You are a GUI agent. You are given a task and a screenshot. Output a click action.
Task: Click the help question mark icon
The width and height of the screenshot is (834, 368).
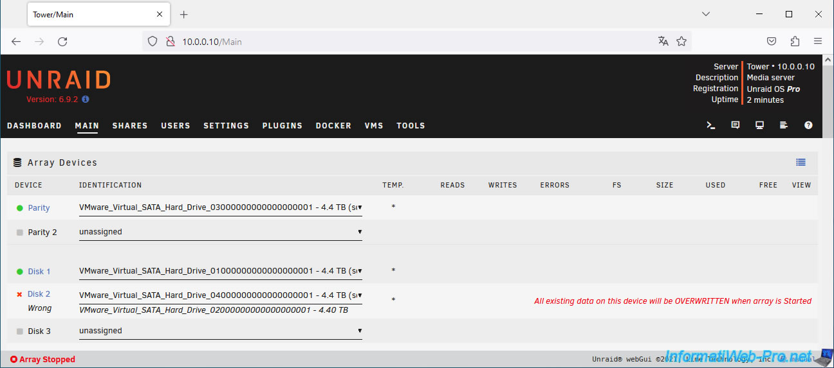point(808,126)
